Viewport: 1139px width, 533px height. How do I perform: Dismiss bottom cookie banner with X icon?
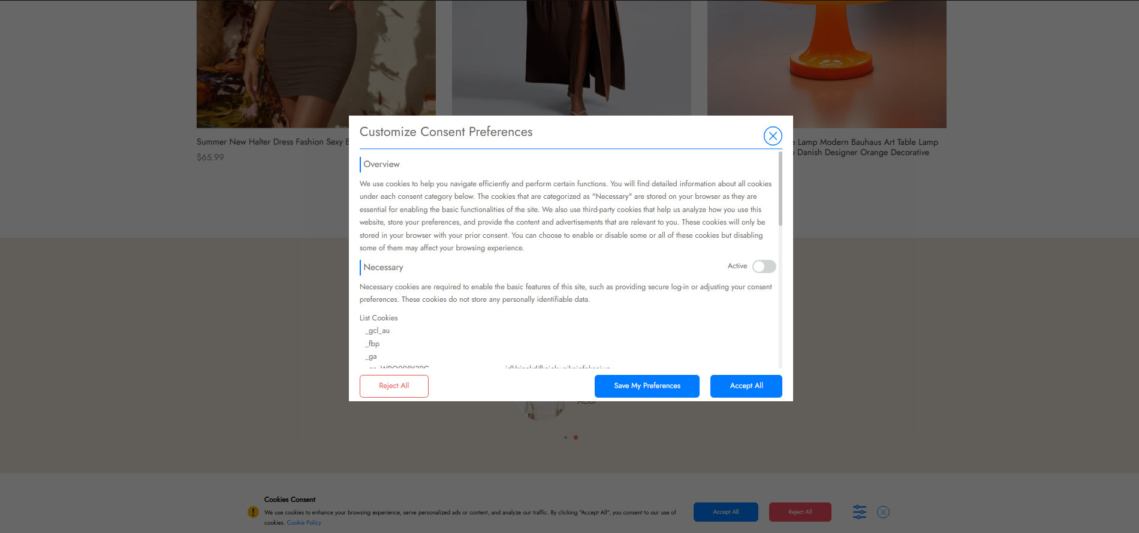coord(883,512)
